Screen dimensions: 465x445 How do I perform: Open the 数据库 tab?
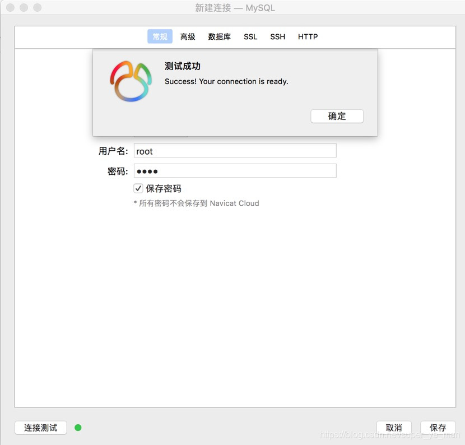pos(220,36)
